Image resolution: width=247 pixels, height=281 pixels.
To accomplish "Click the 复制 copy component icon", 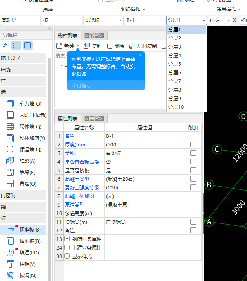I will 87,46.
